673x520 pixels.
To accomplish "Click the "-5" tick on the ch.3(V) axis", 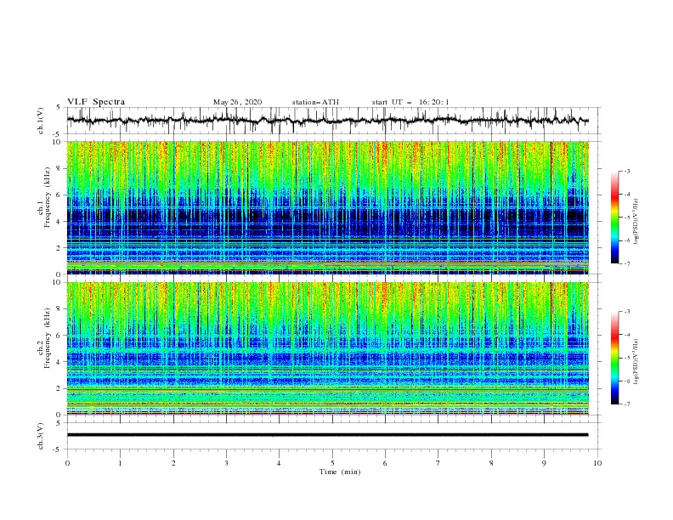I will coord(58,449).
